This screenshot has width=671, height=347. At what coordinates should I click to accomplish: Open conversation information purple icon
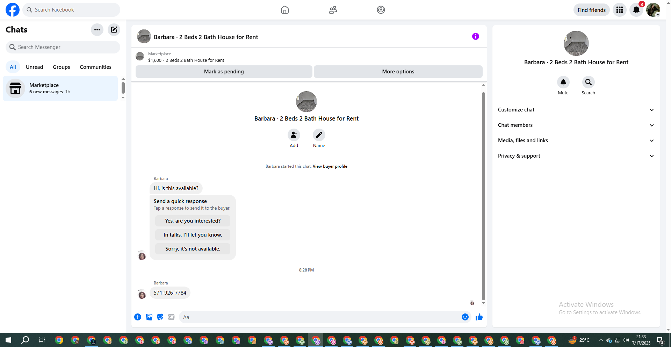click(x=476, y=36)
